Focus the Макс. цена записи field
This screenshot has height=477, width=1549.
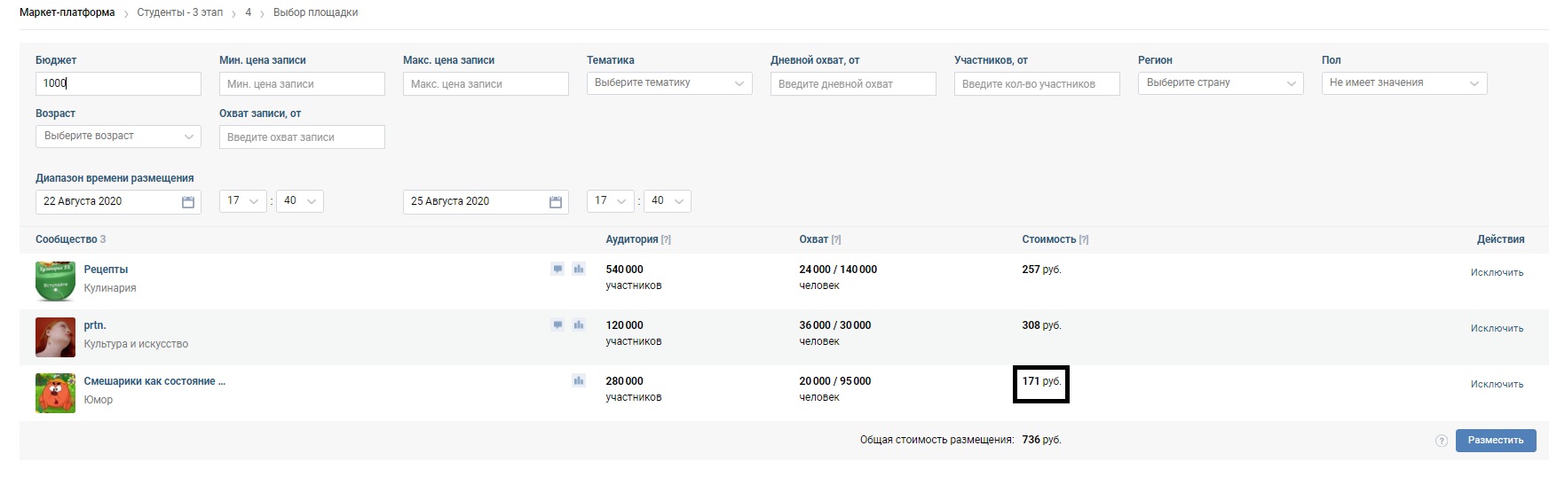pos(486,83)
